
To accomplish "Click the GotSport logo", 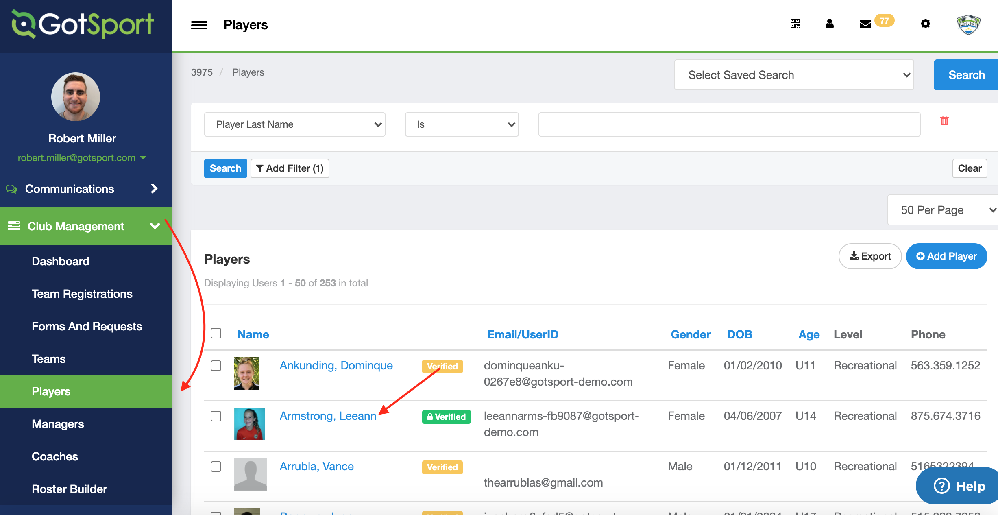I will click(83, 24).
